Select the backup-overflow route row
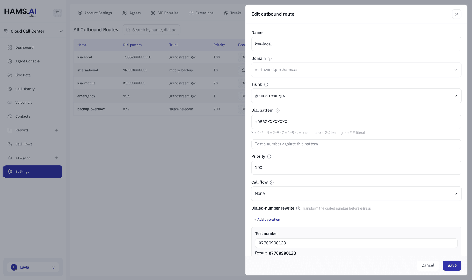 (x=160, y=109)
